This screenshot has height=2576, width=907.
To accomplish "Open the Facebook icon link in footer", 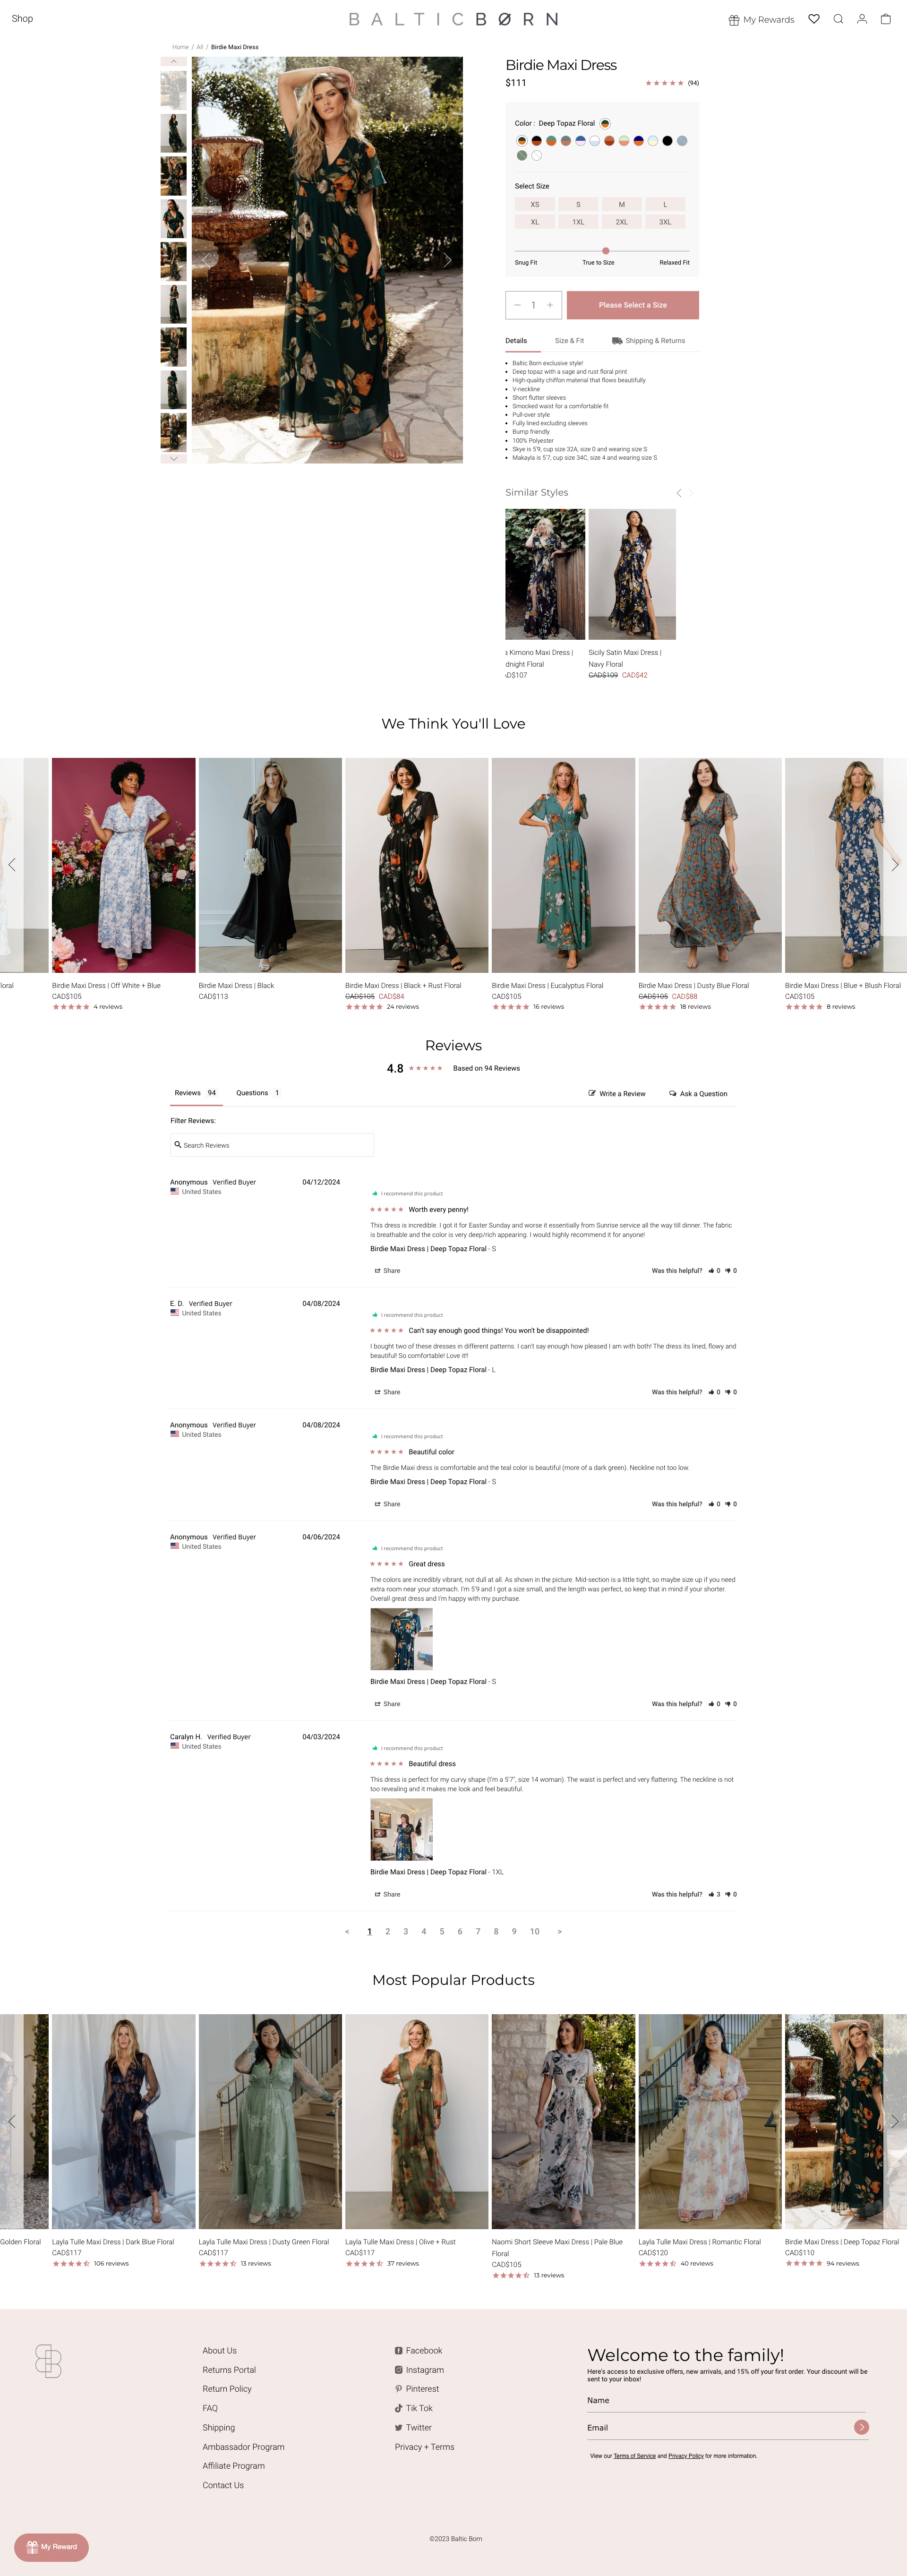I will pos(398,2350).
